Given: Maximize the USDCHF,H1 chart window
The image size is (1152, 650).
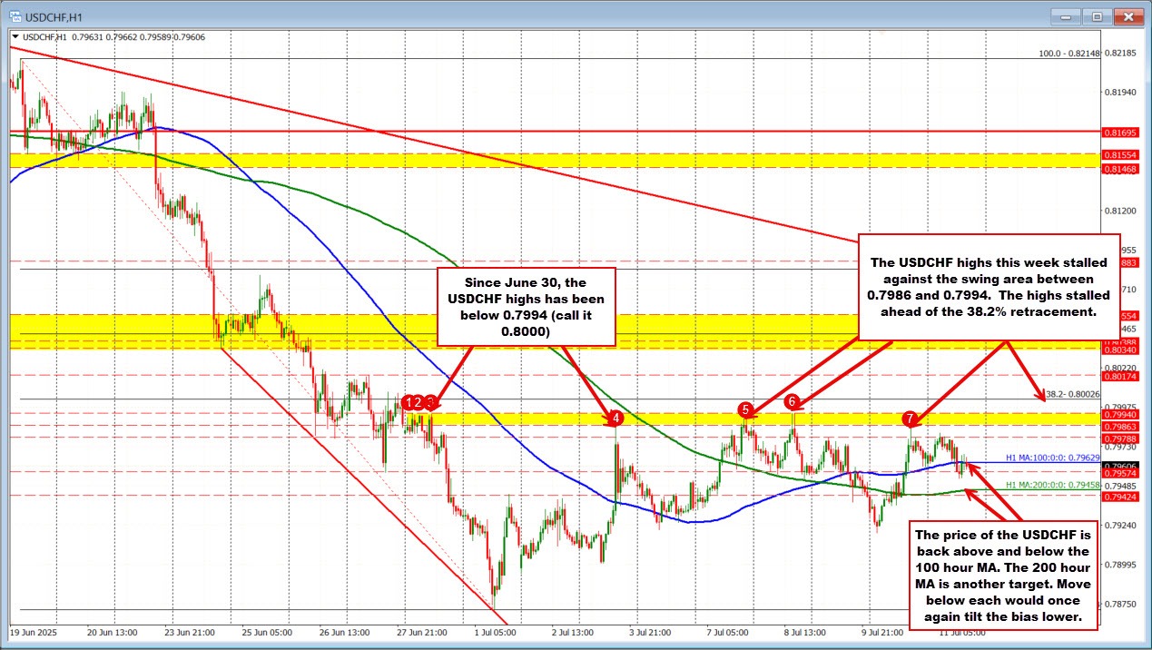Looking at the screenshot, I should click(x=1098, y=15).
